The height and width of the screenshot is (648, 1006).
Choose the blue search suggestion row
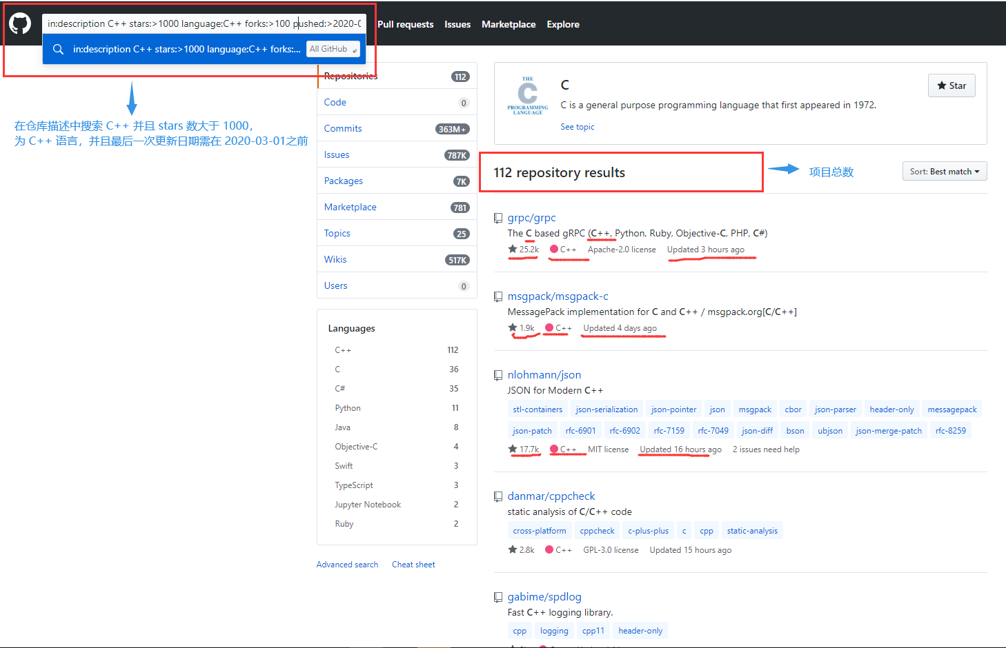pyautogui.click(x=204, y=49)
